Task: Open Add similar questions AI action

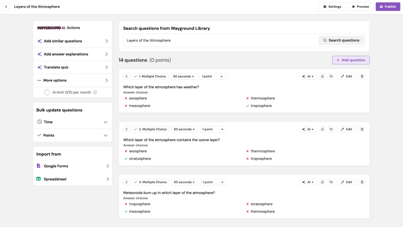Action: pos(73,41)
